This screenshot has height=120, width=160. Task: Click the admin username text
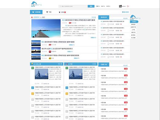click(124, 6)
